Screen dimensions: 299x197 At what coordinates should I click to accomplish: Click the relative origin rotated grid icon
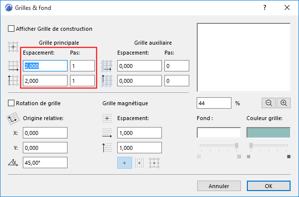[13, 119]
